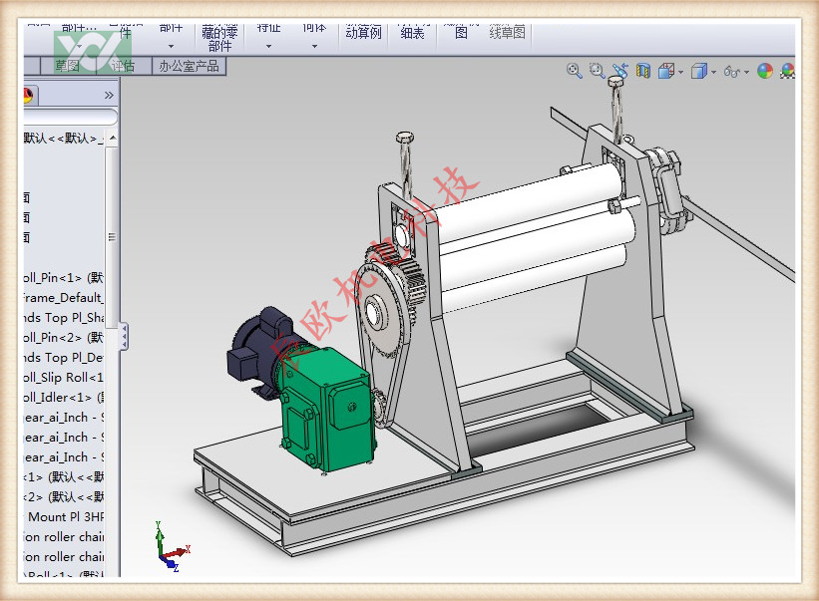Collapse the feature tree panel via side handle

(x=124, y=337)
